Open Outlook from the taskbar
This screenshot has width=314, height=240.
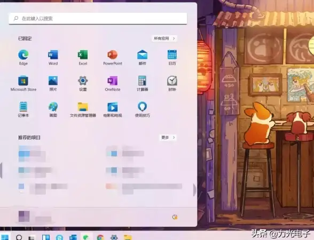click(x=73, y=237)
